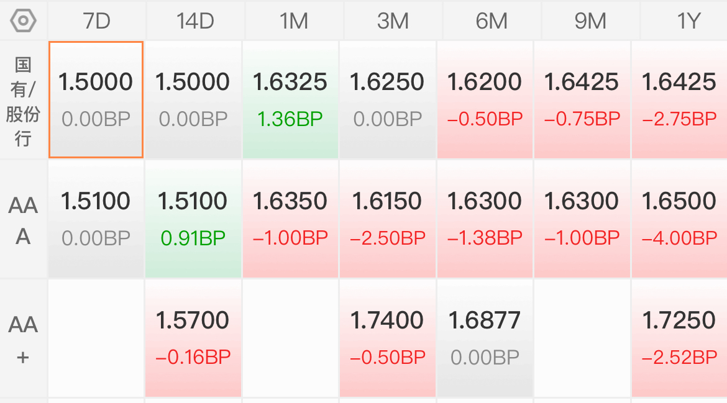Choose the 9M column header
The height and width of the screenshot is (403, 727).
591,21
